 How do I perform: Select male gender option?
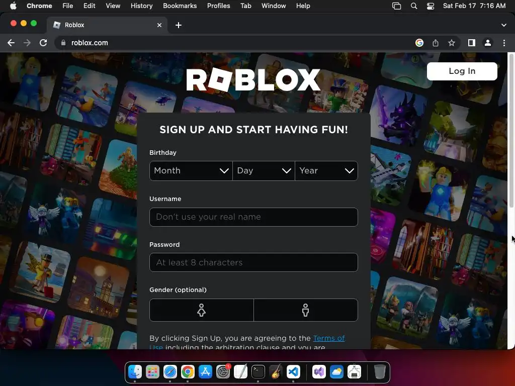point(305,310)
